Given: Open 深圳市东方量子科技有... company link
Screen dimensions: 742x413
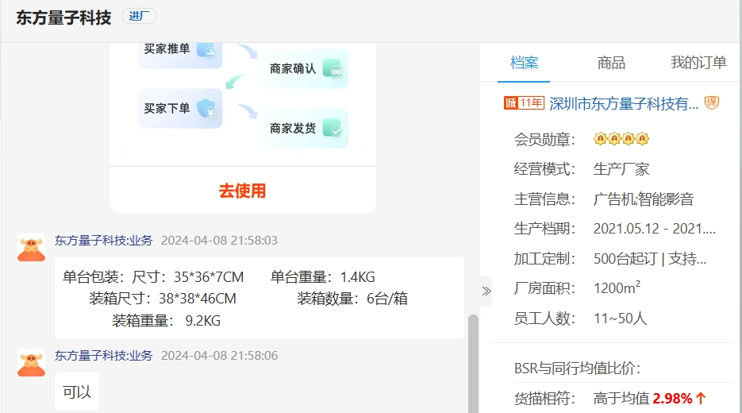Looking at the screenshot, I should pyautogui.click(x=624, y=103).
